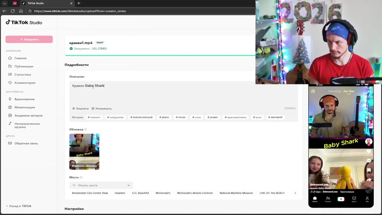Image resolution: width=382 pixels, height=215 pixels.
Task: Click the browser home icon
Action: [21, 11]
